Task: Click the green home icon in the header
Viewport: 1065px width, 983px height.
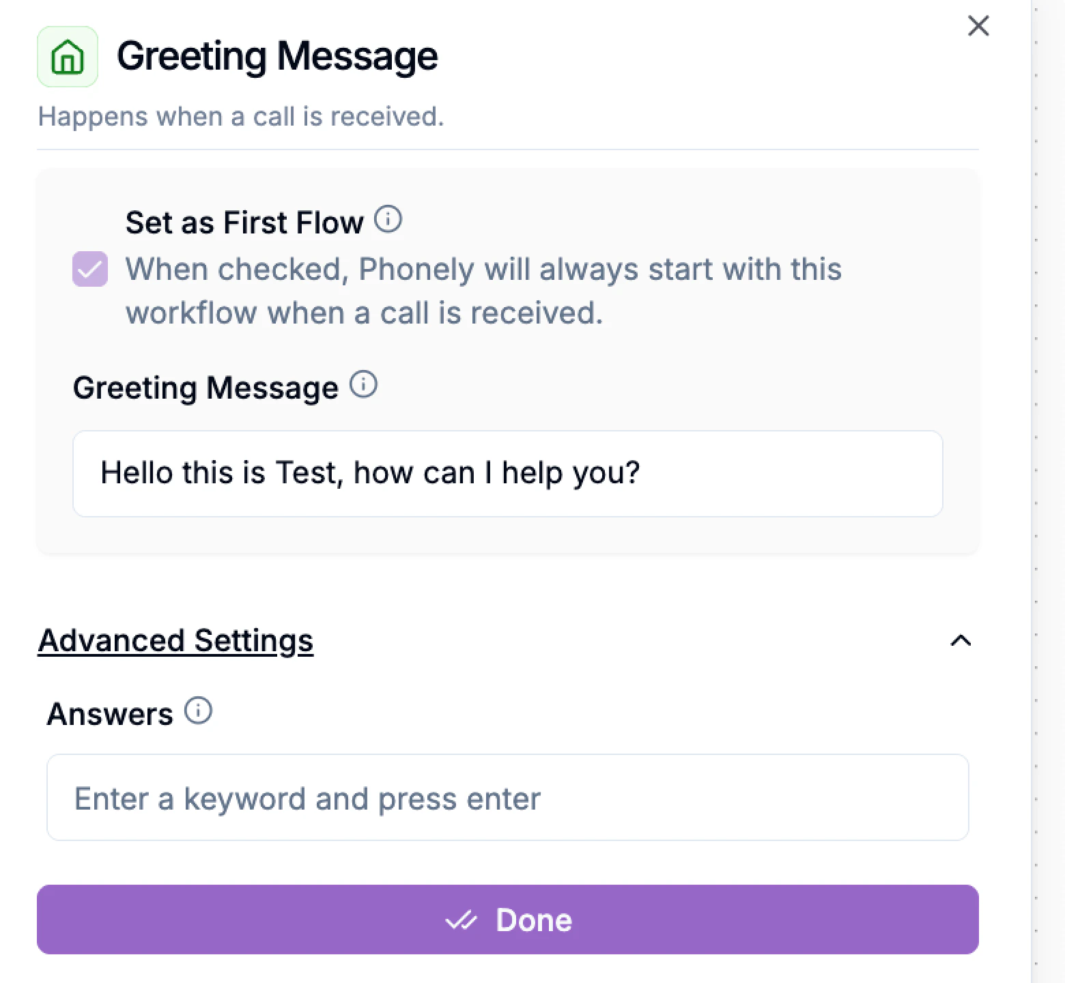Action: (67, 58)
